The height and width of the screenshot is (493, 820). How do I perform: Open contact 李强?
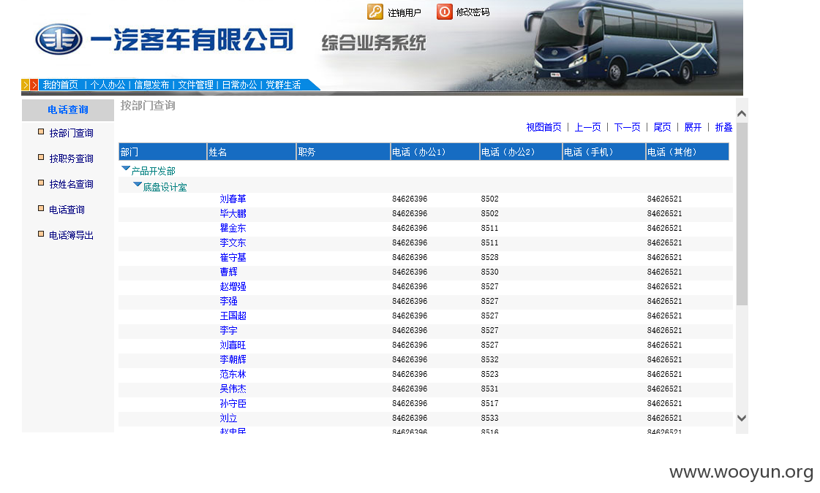click(228, 302)
